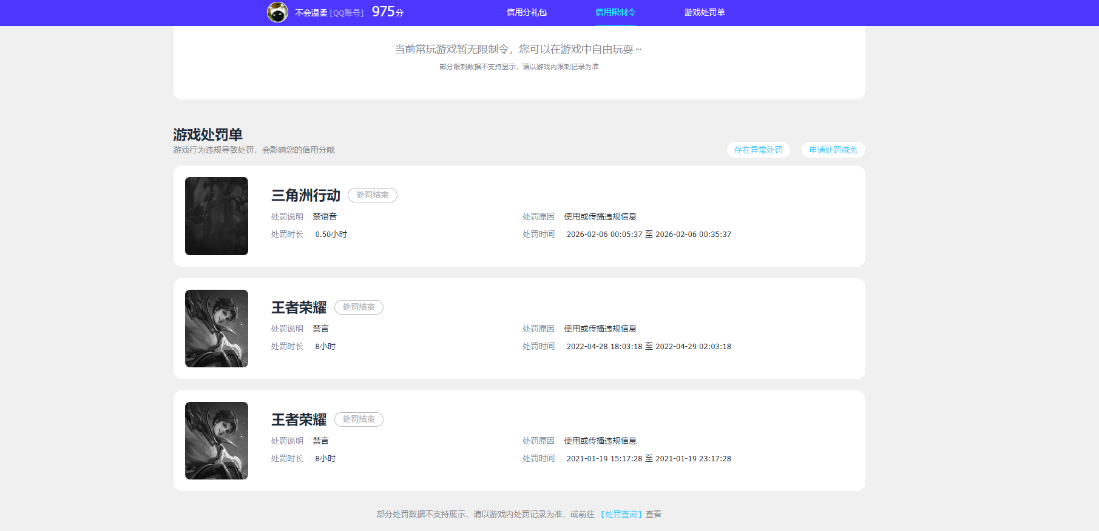Select the 三角洲行动 game thumbnail
The width and height of the screenshot is (1099, 531).
[x=217, y=216]
